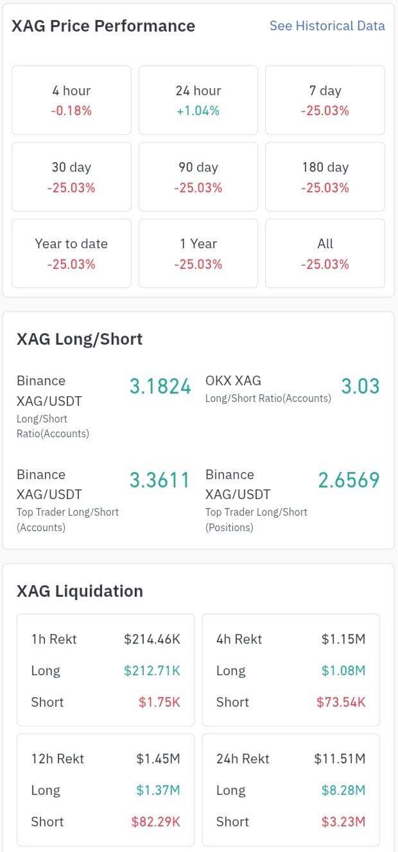Open the 4h Rekt liquidation card

coord(291,670)
